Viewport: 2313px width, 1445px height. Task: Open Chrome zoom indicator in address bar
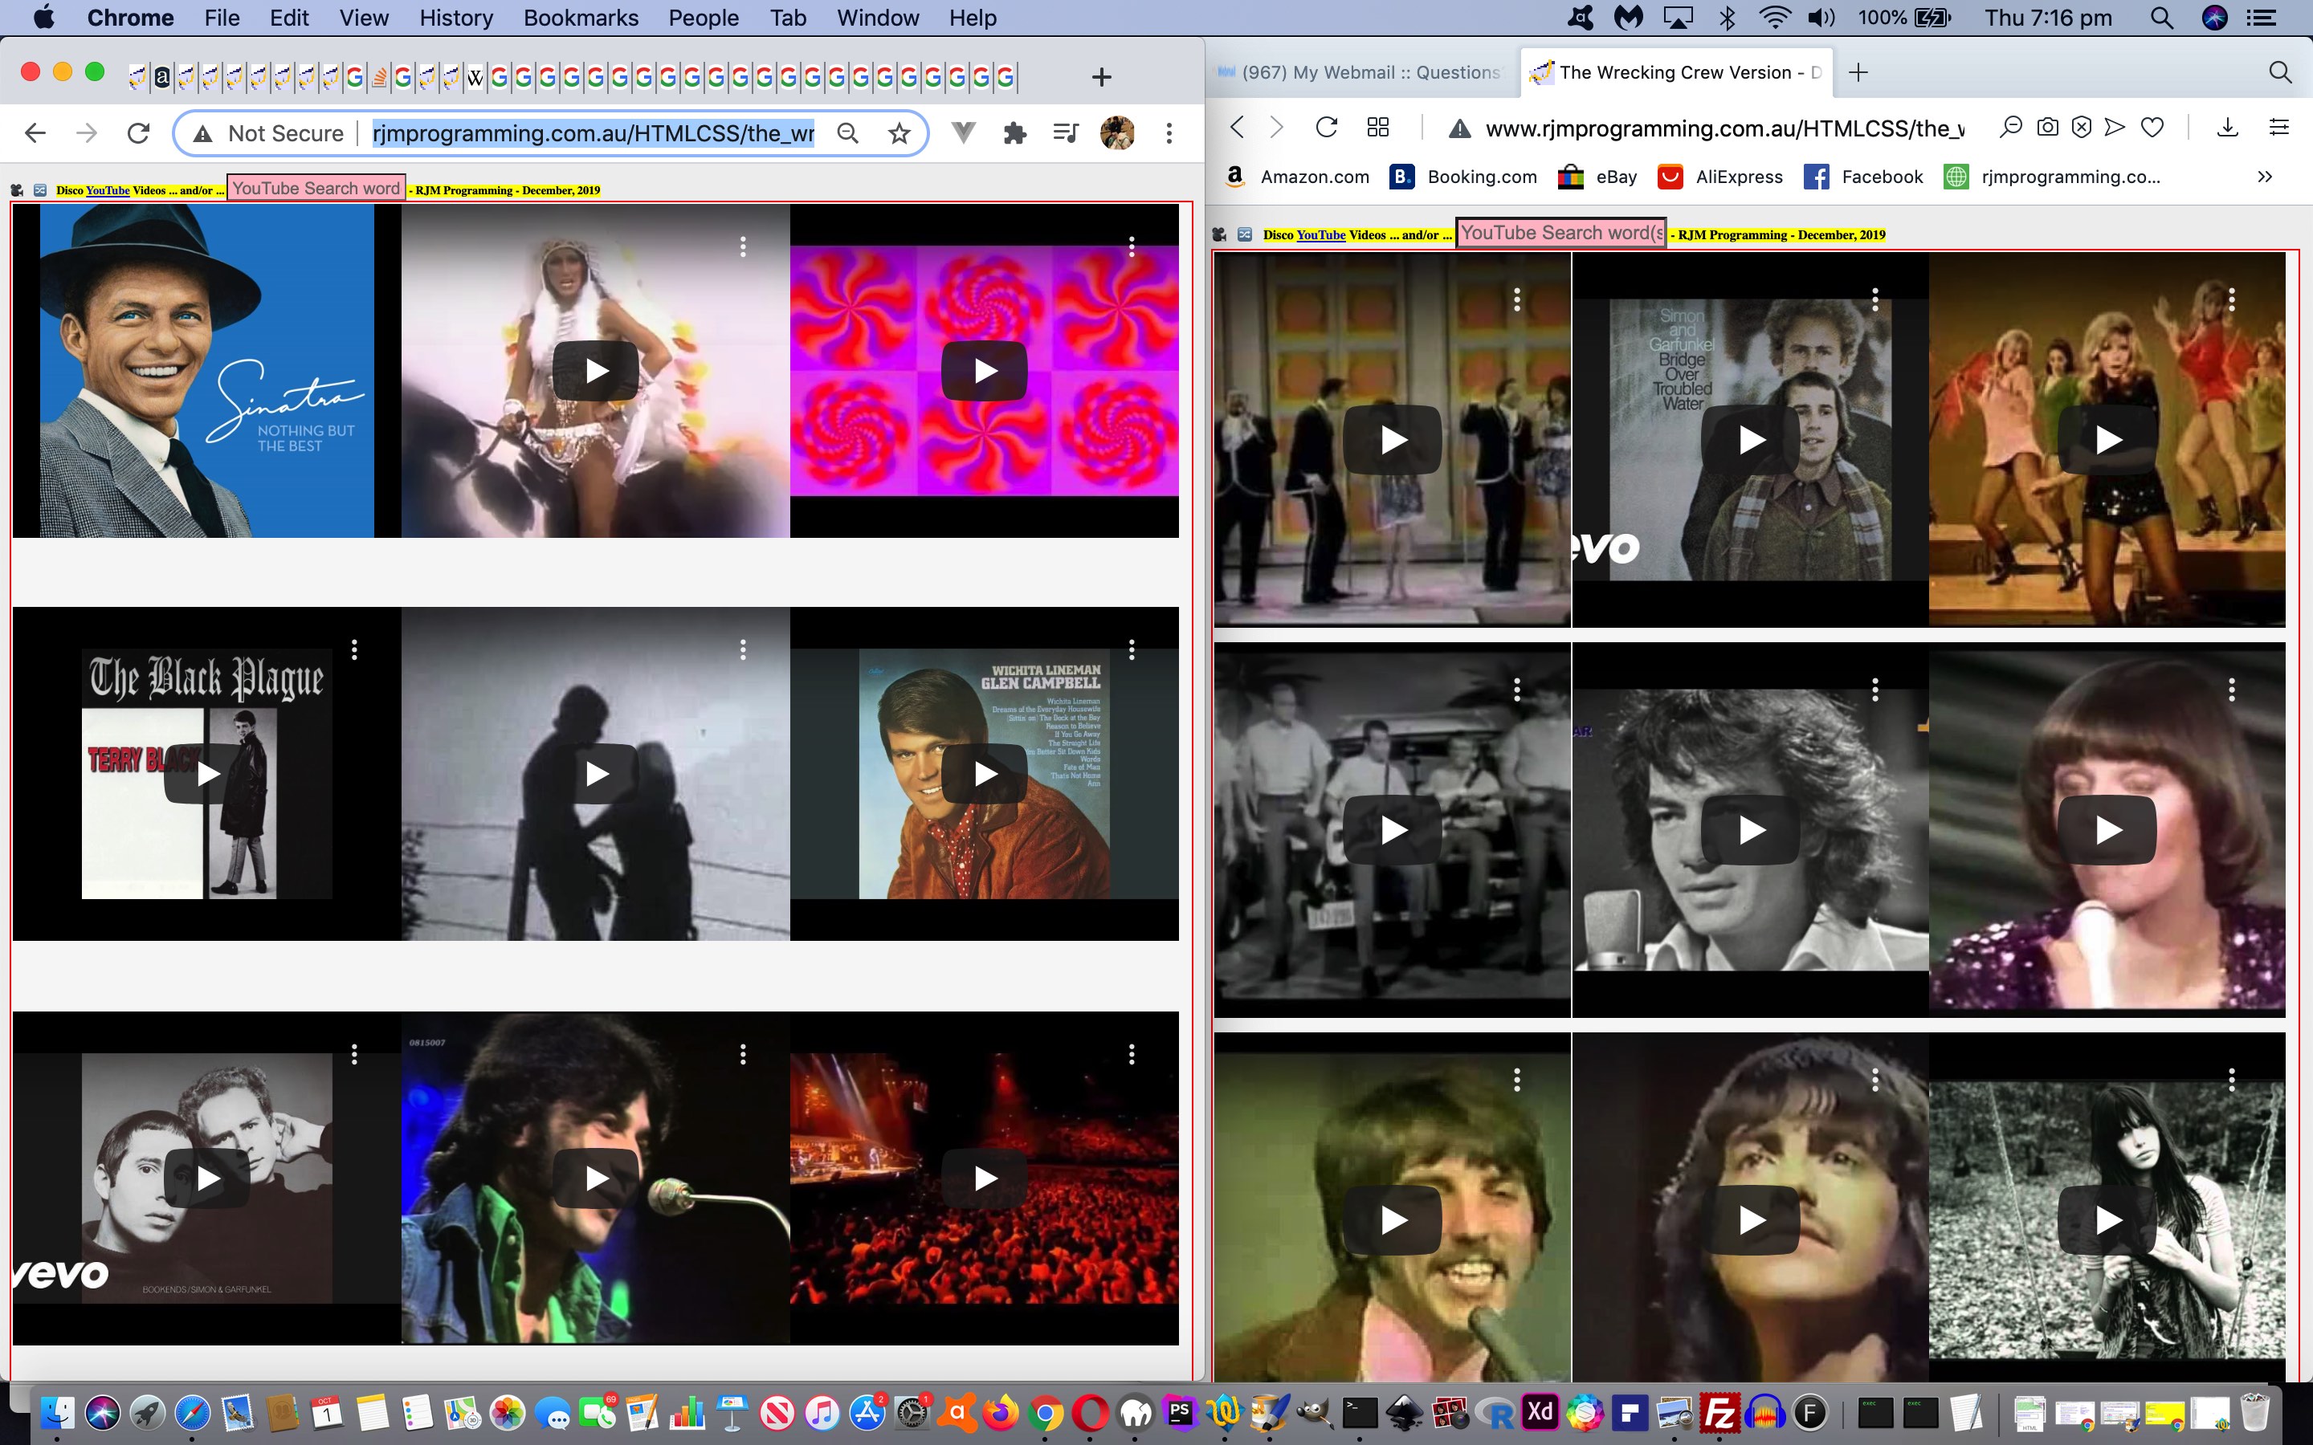coord(848,132)
